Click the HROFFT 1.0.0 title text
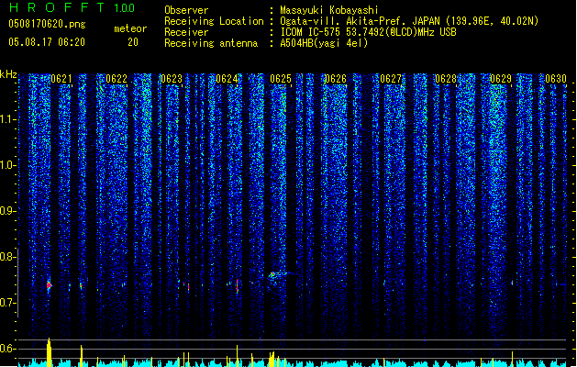The image size is (577, 367). [x=72, y=7]
